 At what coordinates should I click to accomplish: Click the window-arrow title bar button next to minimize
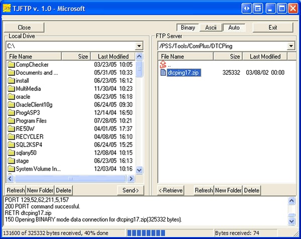pyautogui.click(x=258, y=9)
